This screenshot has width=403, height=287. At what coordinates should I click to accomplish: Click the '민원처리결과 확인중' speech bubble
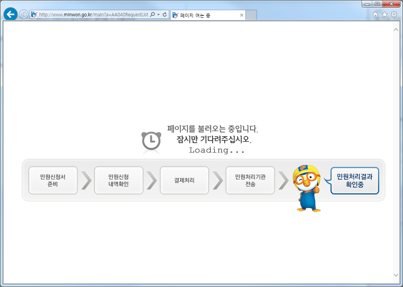355,181
